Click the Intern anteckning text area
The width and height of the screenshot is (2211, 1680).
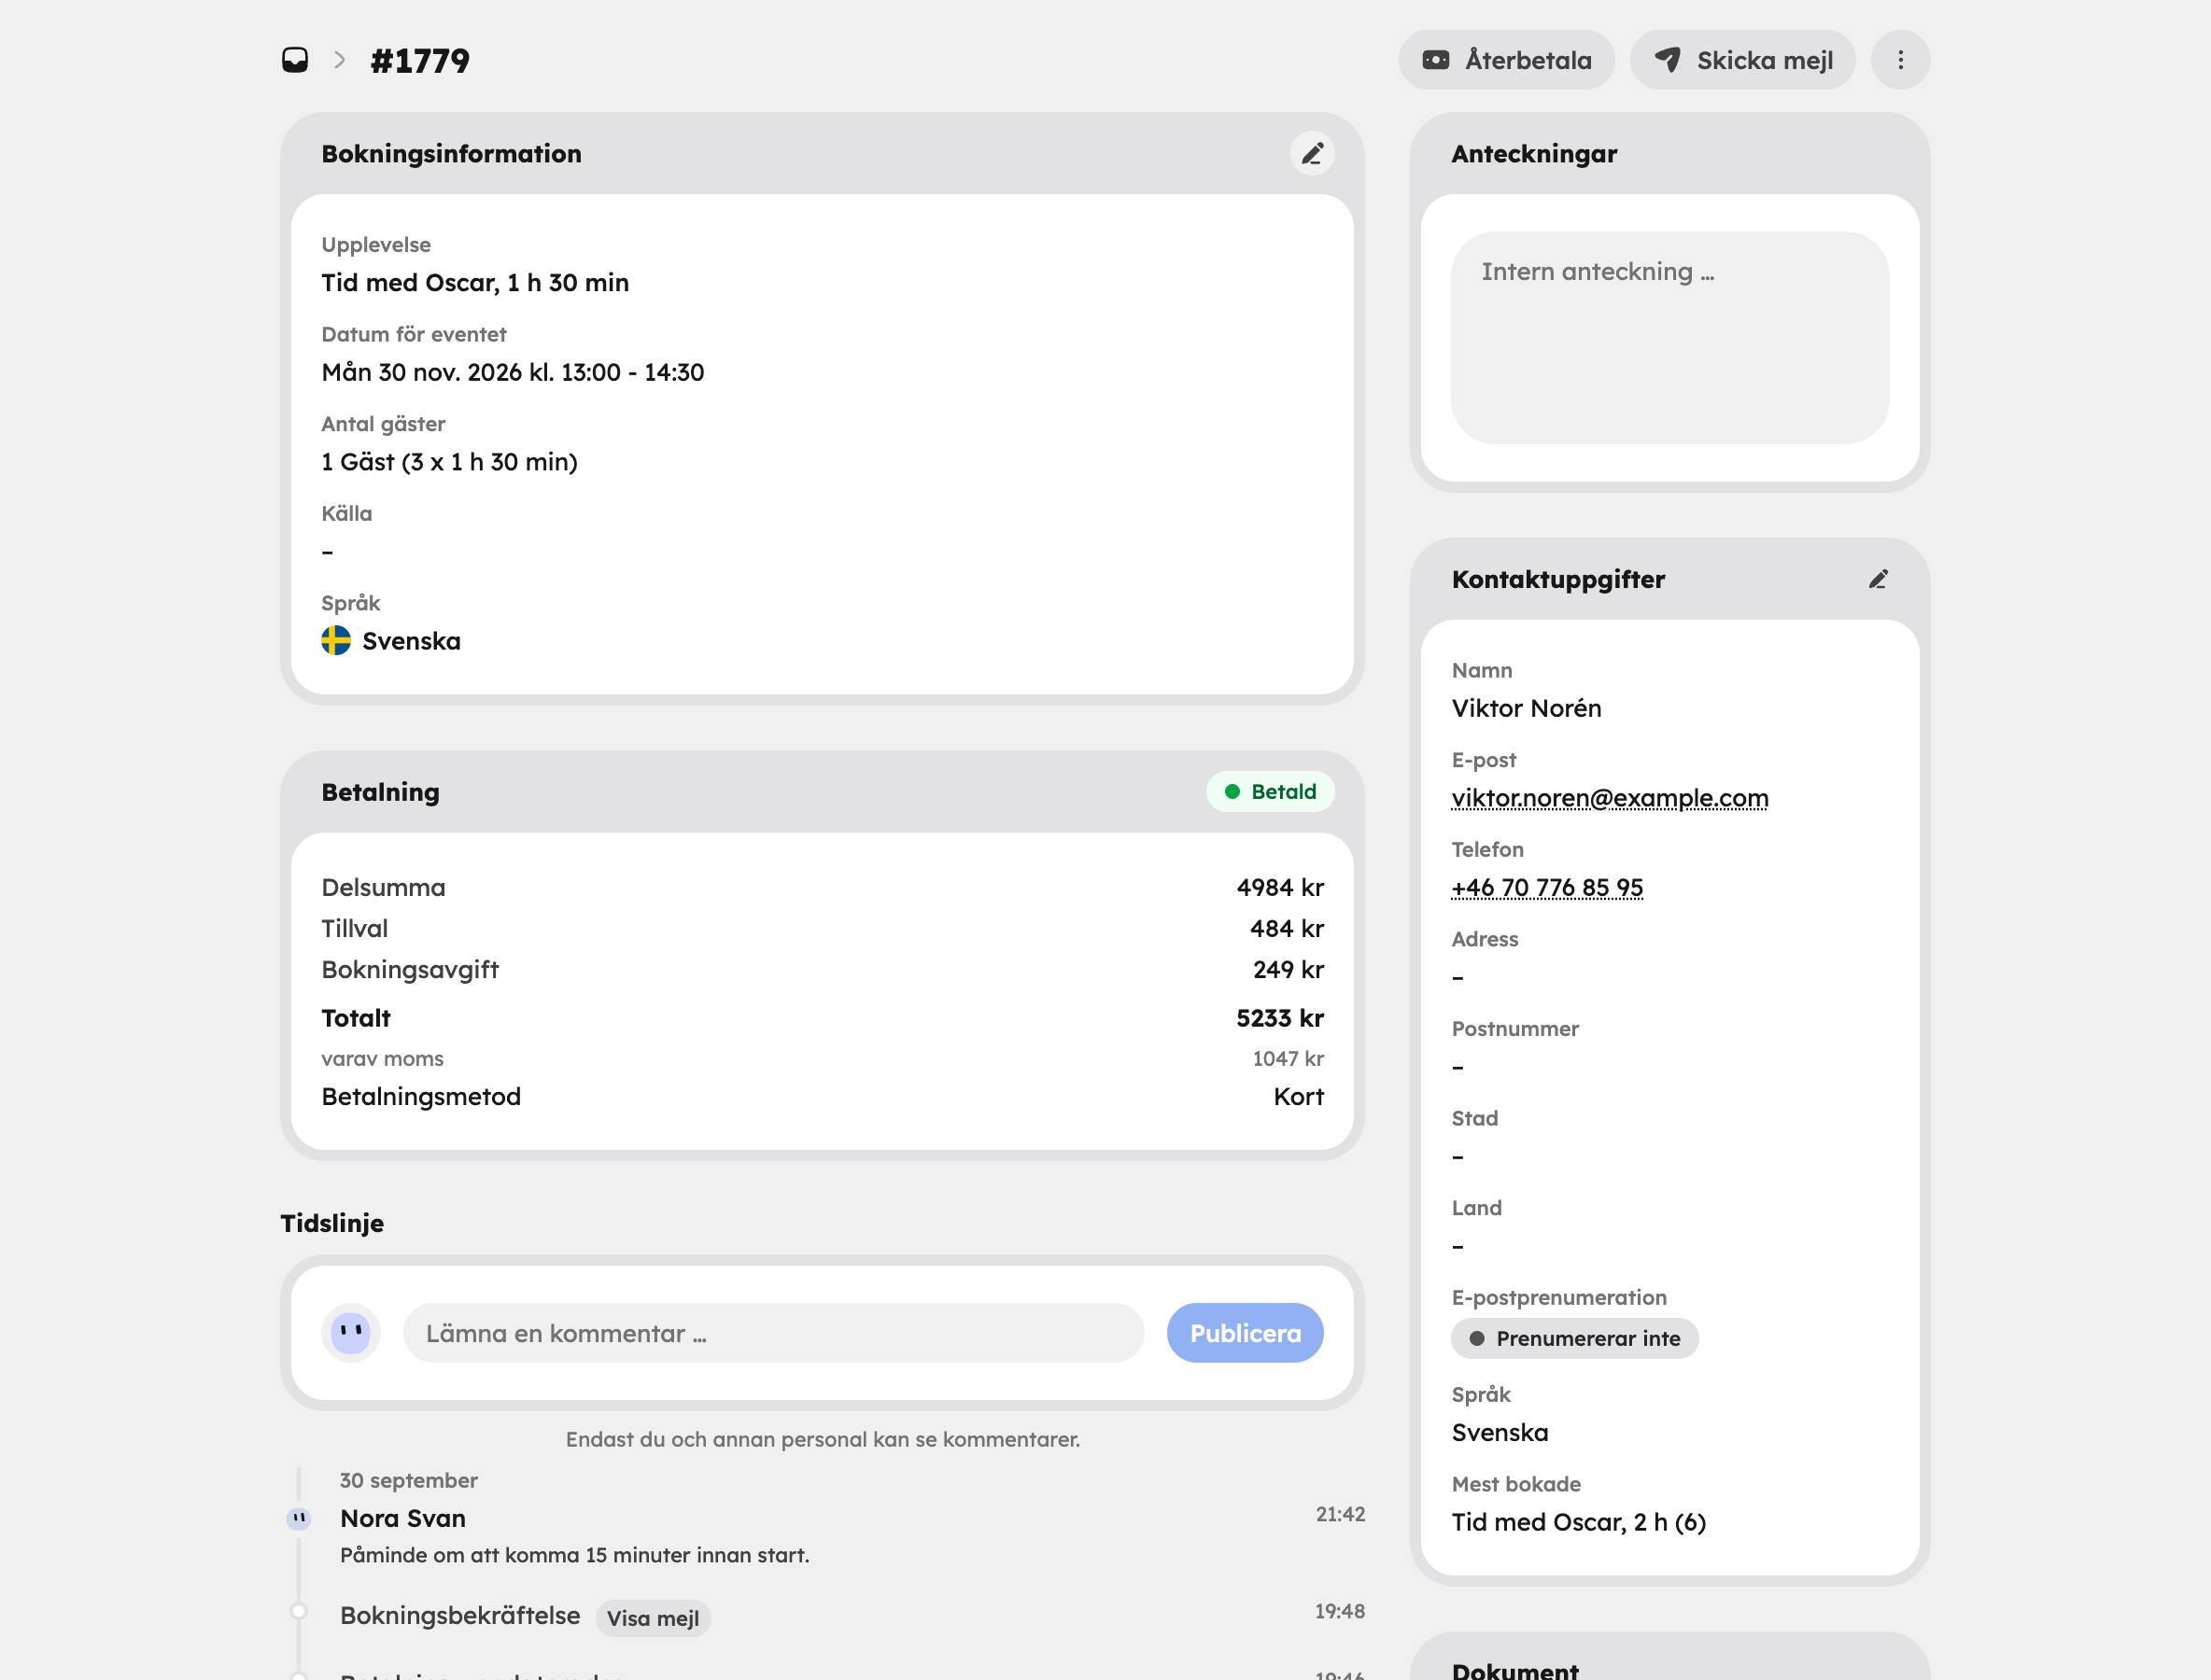pyautogui.click(x=1669, y=337)
